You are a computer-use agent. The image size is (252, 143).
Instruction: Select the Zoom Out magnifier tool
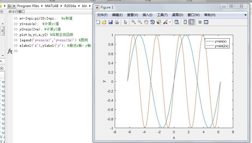140,22
